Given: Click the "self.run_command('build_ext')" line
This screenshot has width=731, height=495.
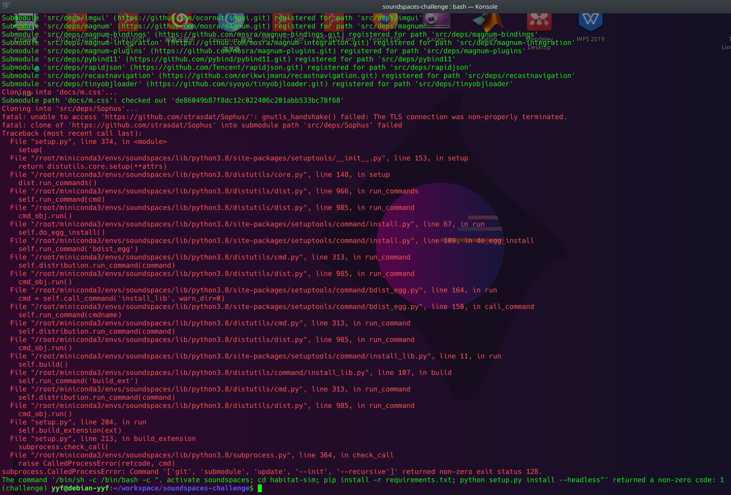Looking at the screenshot, I should tap(78, 381).
